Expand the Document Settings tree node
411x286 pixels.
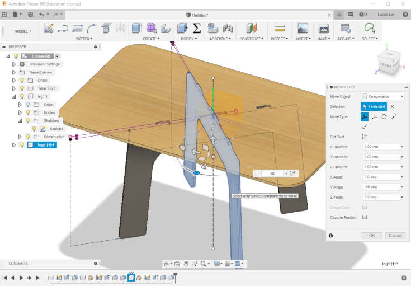tap(14, 64)
